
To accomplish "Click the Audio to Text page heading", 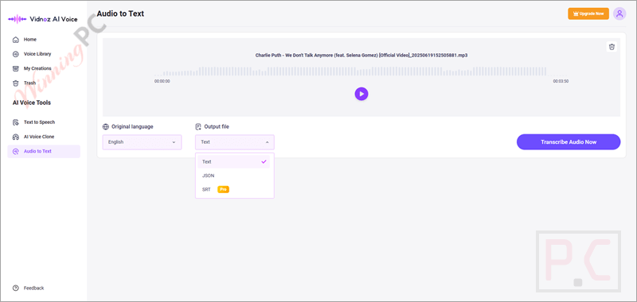I will click(x=120, y=14).
